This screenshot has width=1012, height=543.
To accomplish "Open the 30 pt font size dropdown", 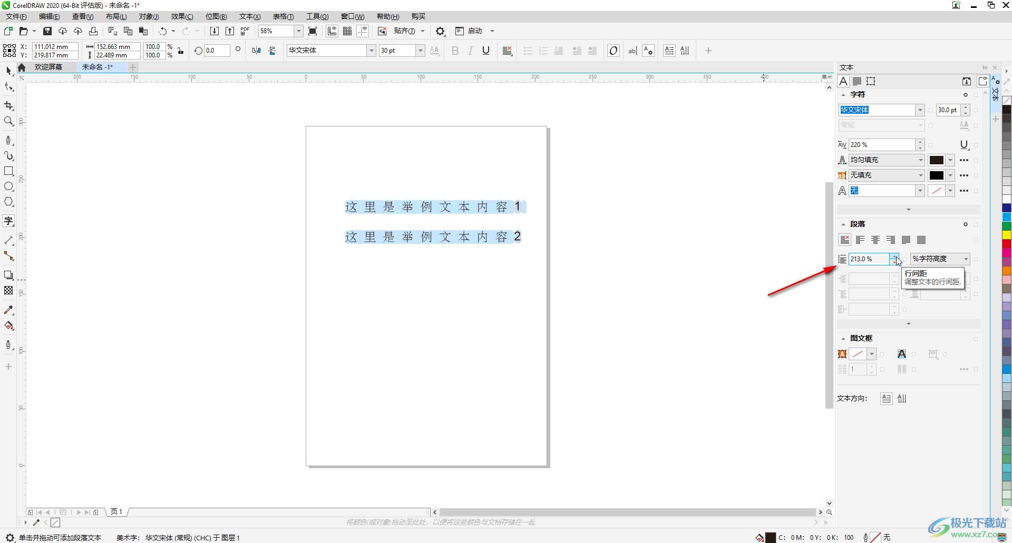I will click(x=421, y=51).
